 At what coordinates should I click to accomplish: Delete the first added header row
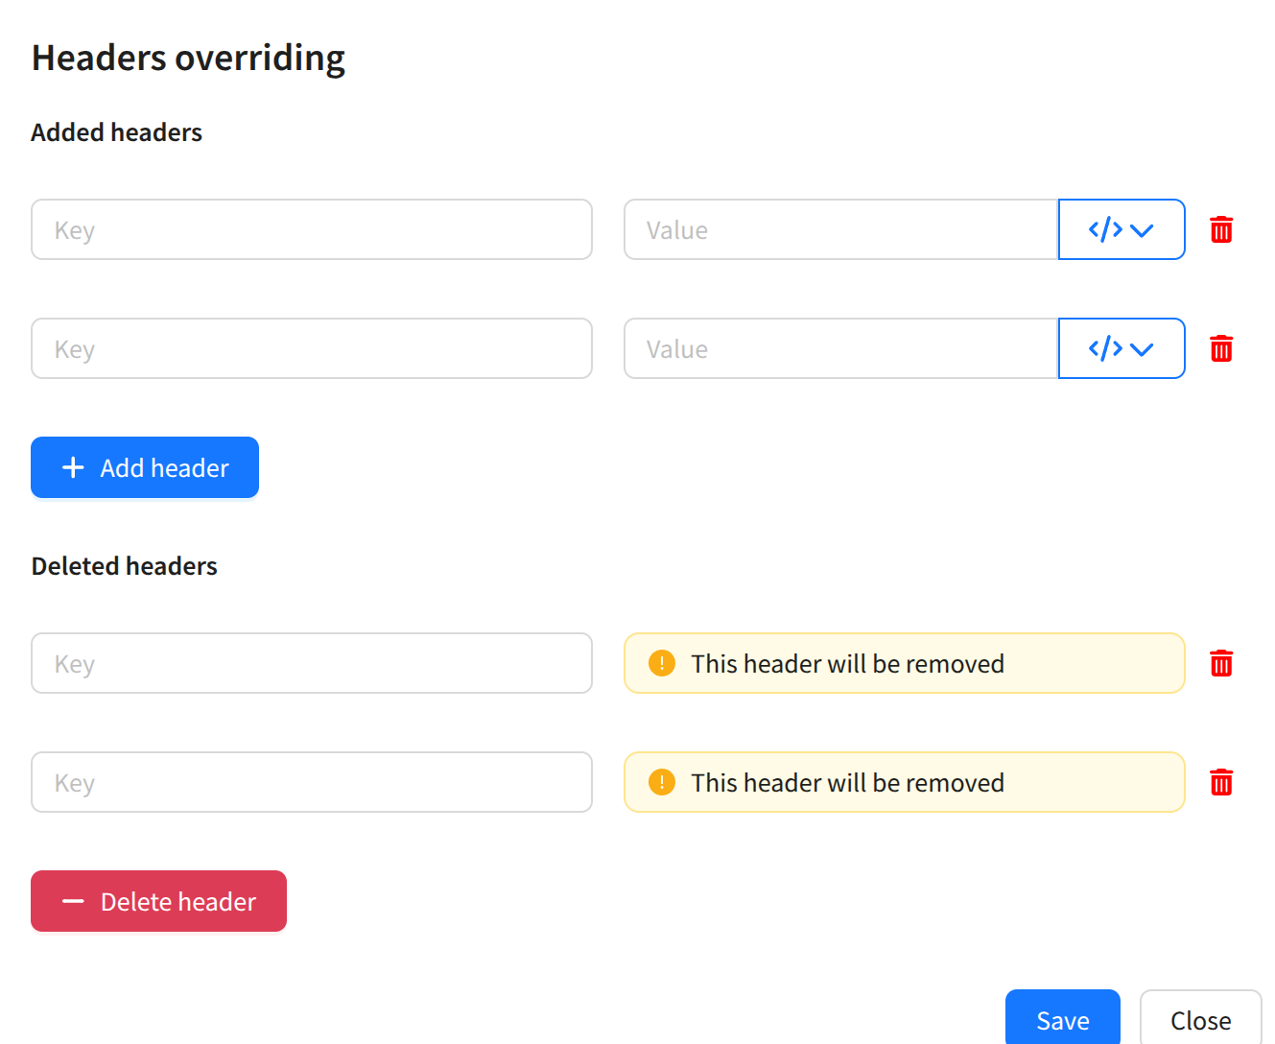click(x=1221, y=230)
